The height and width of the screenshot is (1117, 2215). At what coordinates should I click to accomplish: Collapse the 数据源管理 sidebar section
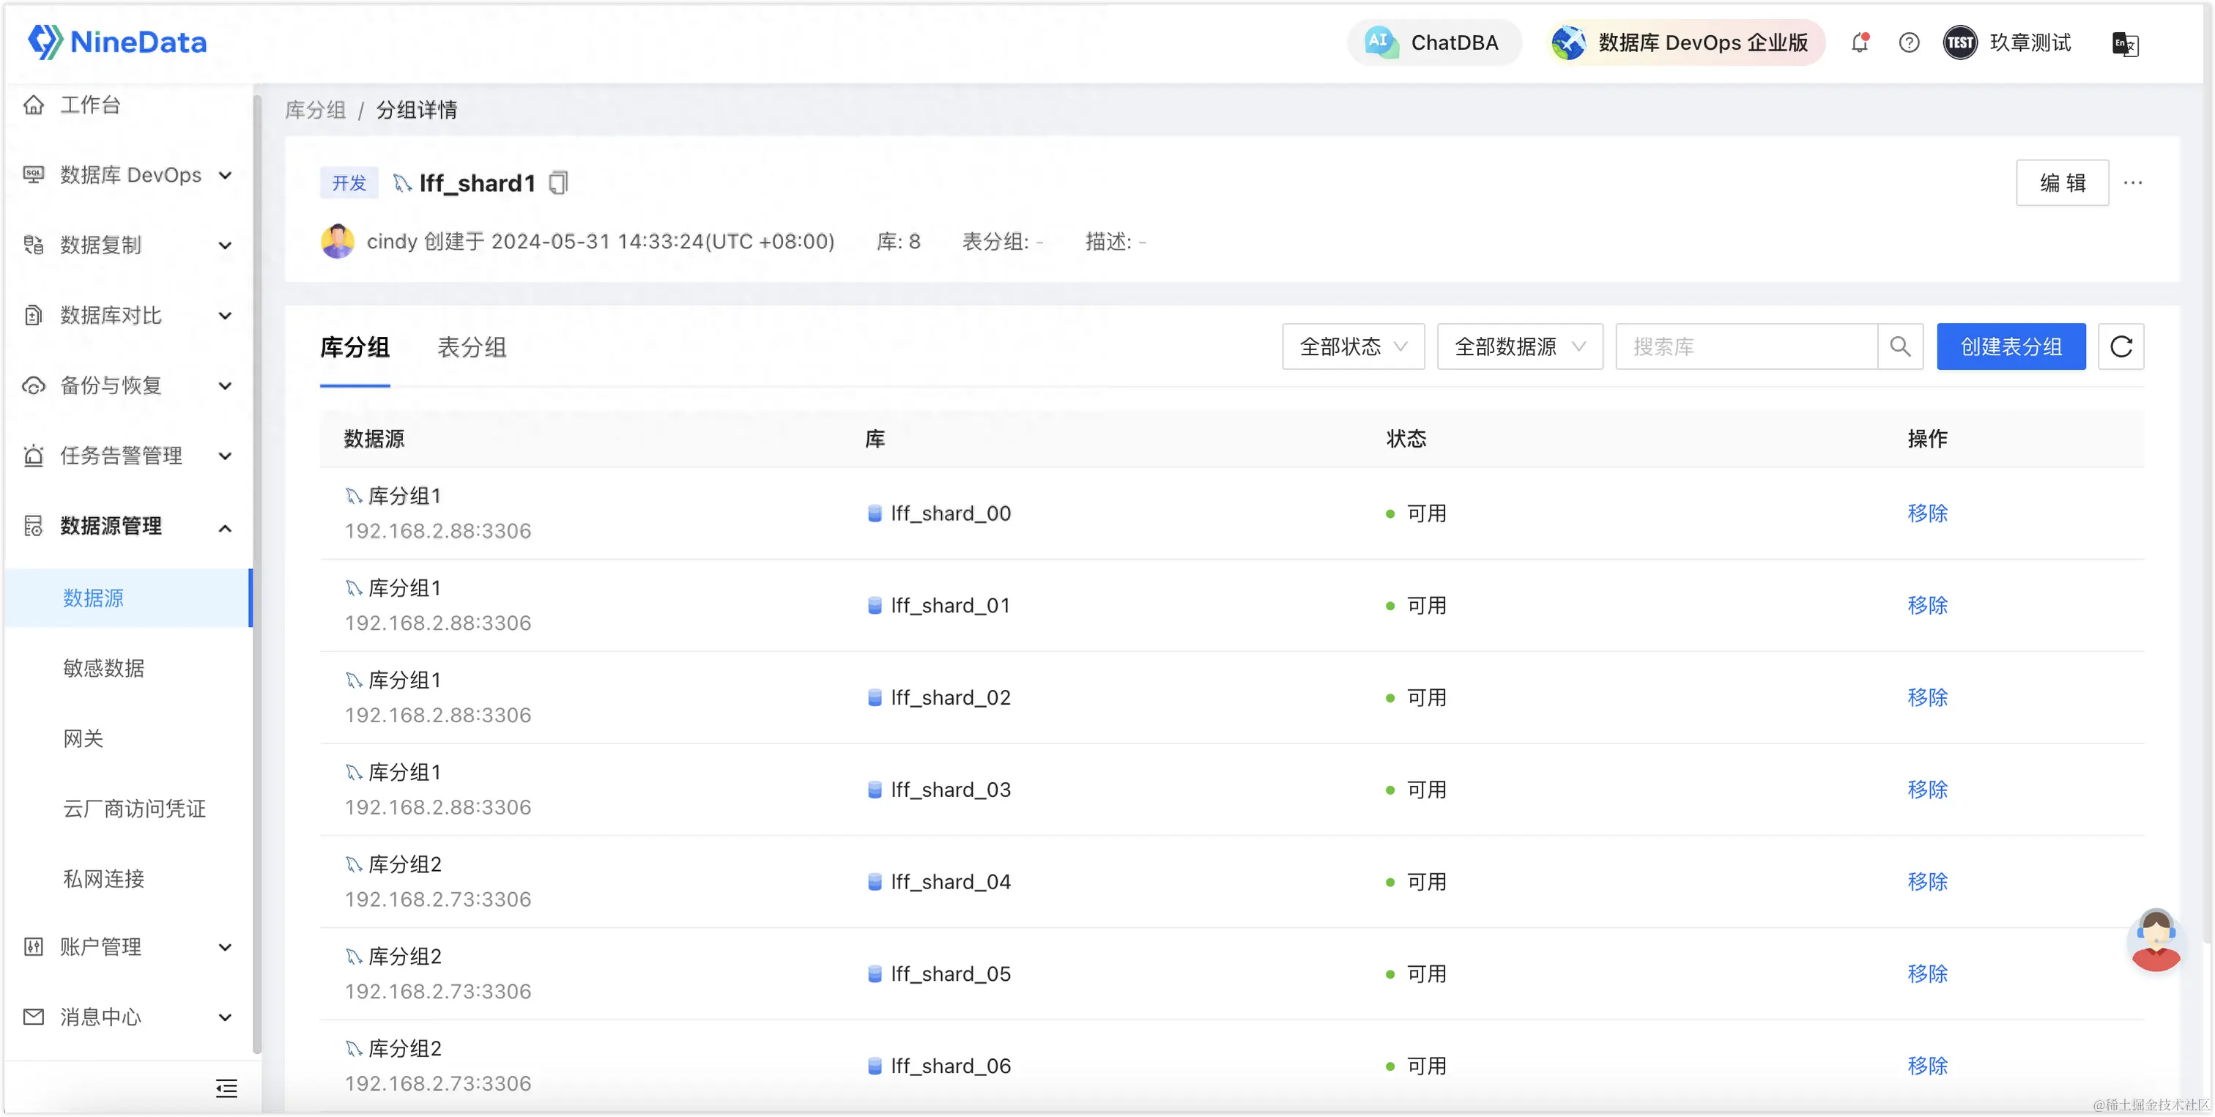tap(129, 526)
